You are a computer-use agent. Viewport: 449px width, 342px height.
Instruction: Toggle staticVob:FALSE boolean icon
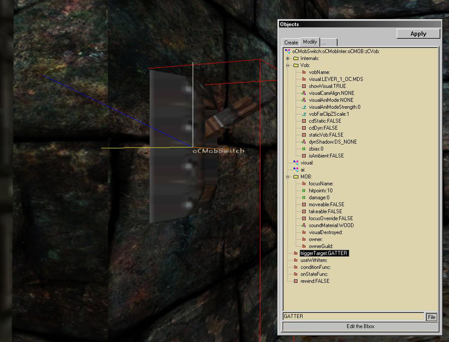(304, 135)
